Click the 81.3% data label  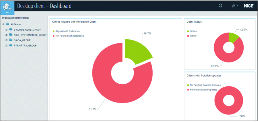click(x=93, y=109)
